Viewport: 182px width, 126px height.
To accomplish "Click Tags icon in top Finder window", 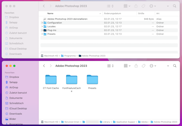I will pyautogui.click(x=143, y=6).
